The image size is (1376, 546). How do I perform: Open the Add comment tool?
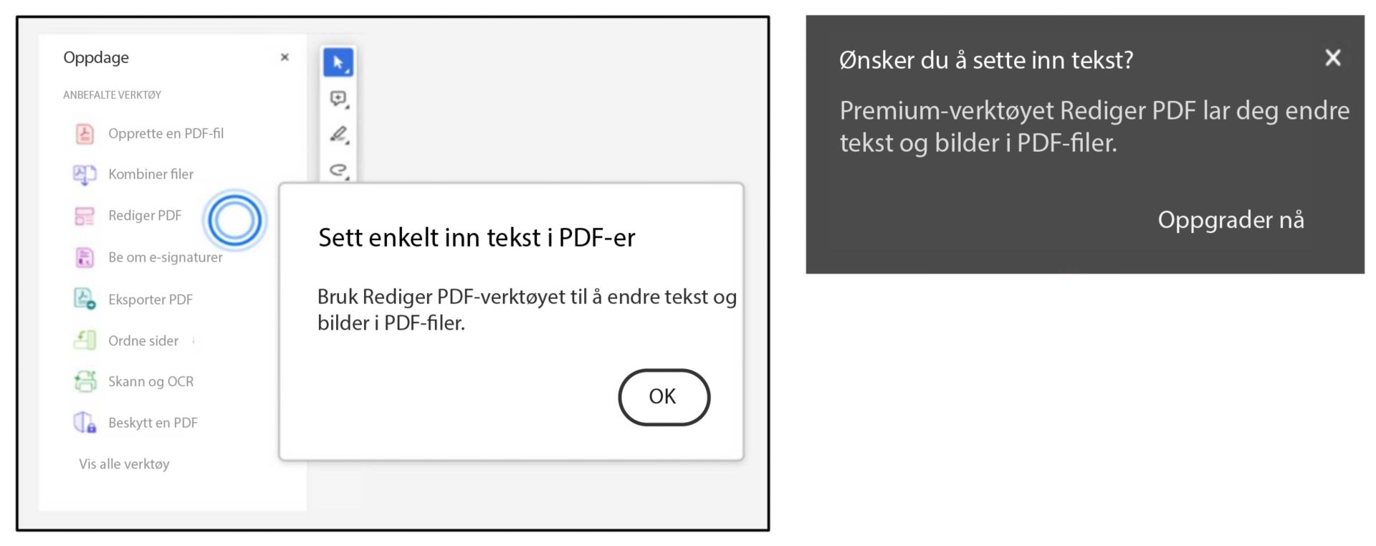[x=338, y=99]
